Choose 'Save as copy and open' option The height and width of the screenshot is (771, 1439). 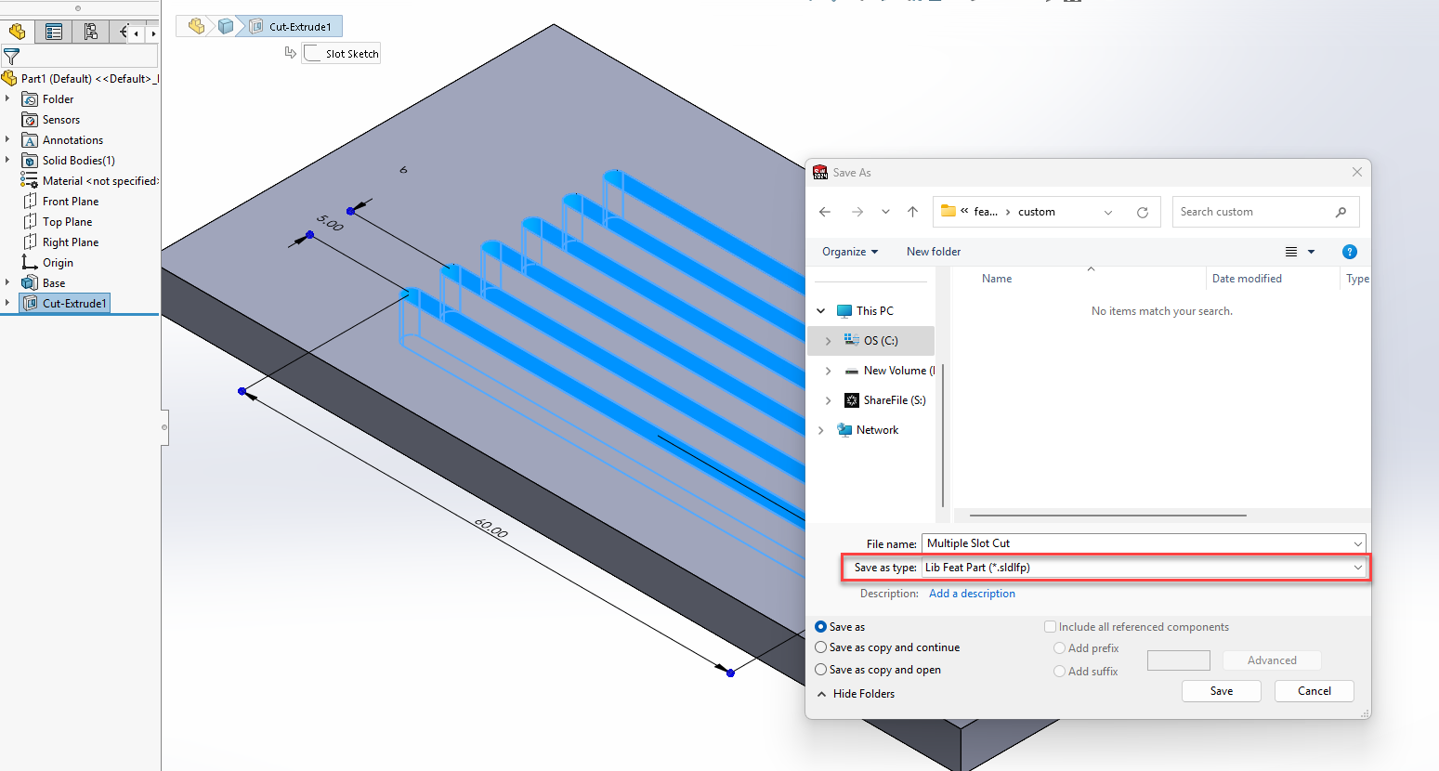point(820,670)
